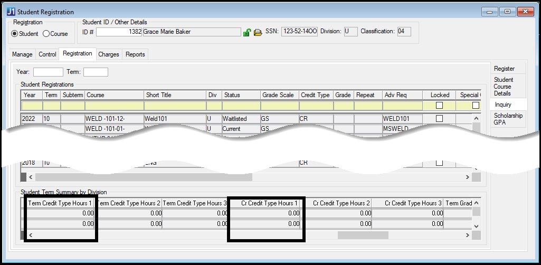
Task: Click the term summary scroll-right arrow
Action: (x=467, y=235)
